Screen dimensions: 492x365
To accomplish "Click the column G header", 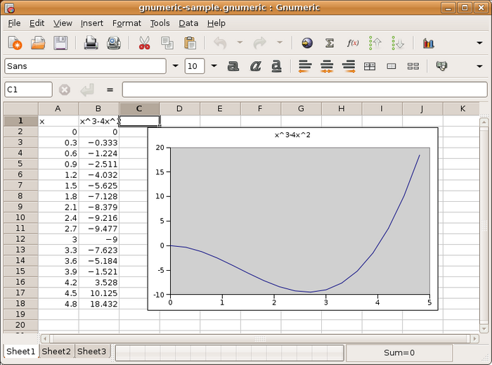I will click(x=301, y=108).
